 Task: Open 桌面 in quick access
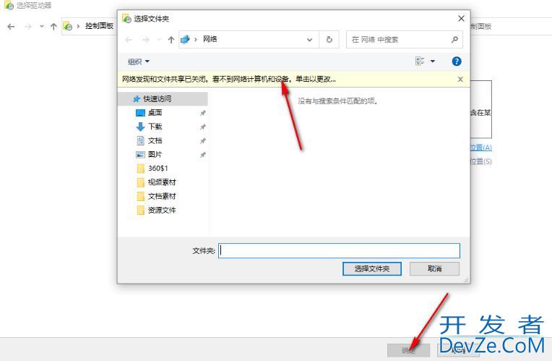click(x=155, y=112)
